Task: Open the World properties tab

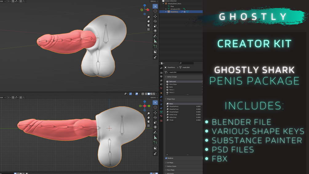Action: click(161, 88)
